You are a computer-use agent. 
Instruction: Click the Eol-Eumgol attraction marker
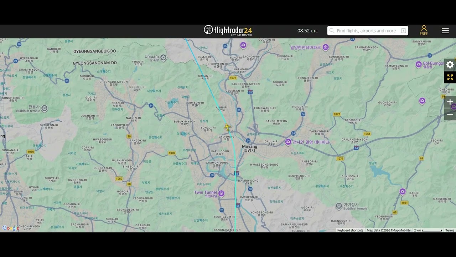(419, 64)
